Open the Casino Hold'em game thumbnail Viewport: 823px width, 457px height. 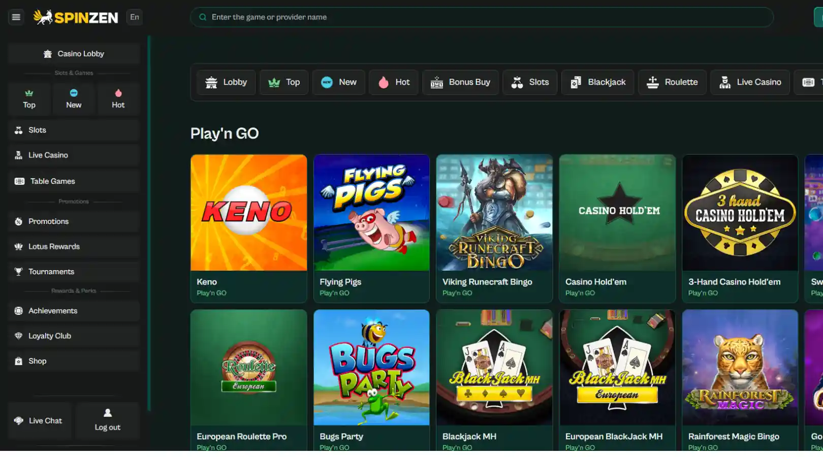coord(617,213)
